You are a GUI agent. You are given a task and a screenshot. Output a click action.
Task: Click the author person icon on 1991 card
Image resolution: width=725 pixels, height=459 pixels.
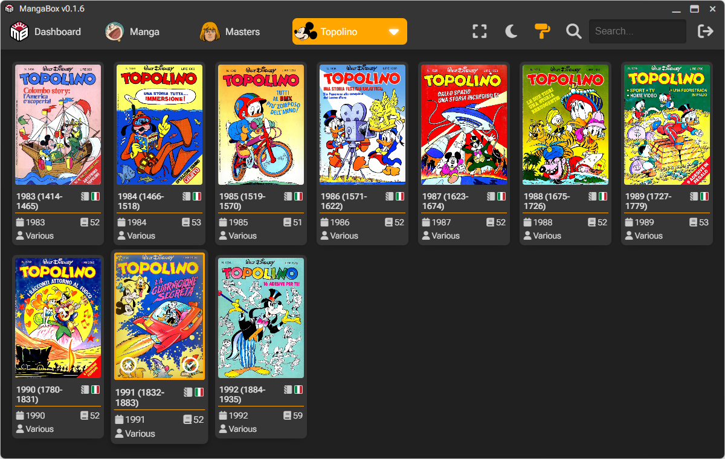[x=120, y=434]
